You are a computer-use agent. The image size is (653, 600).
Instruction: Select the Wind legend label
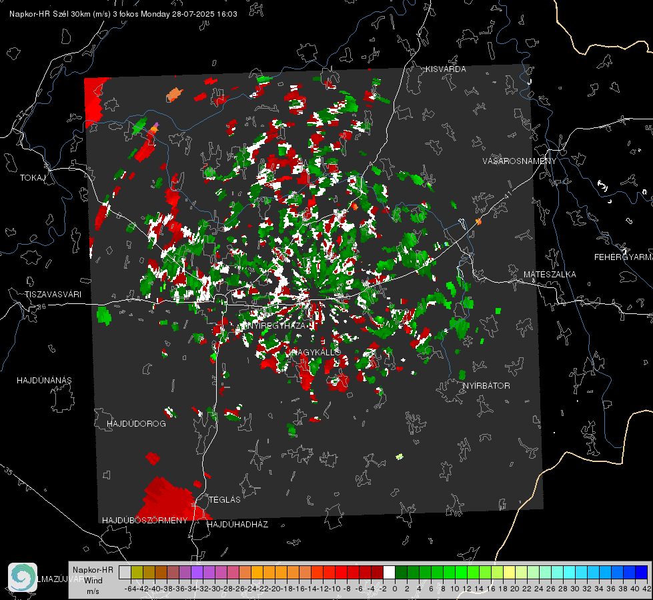(x=93, y=580)
